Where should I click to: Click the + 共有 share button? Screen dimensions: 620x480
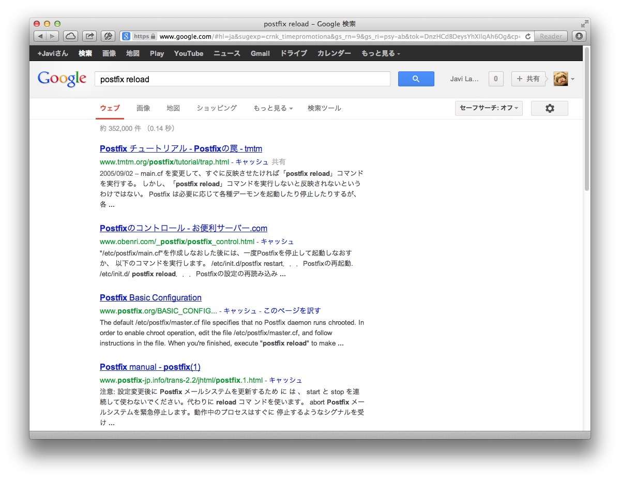pos(528,79)
